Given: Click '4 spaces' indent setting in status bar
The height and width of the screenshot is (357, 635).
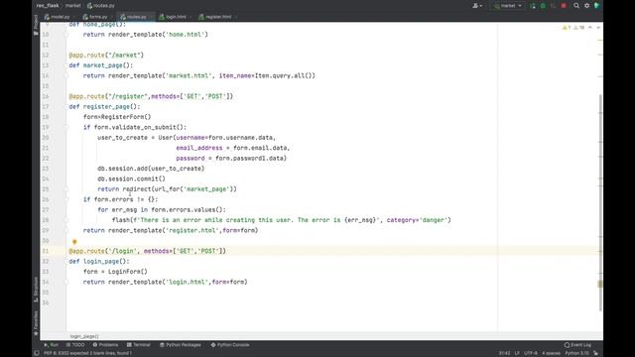Looking at the screenshot, I should tap(552, 353).
